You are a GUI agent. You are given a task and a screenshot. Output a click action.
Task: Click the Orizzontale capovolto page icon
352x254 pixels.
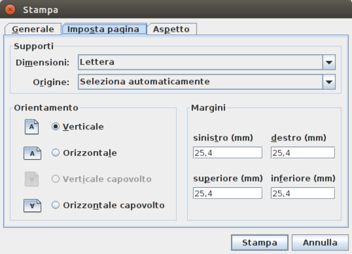[32, 205]
